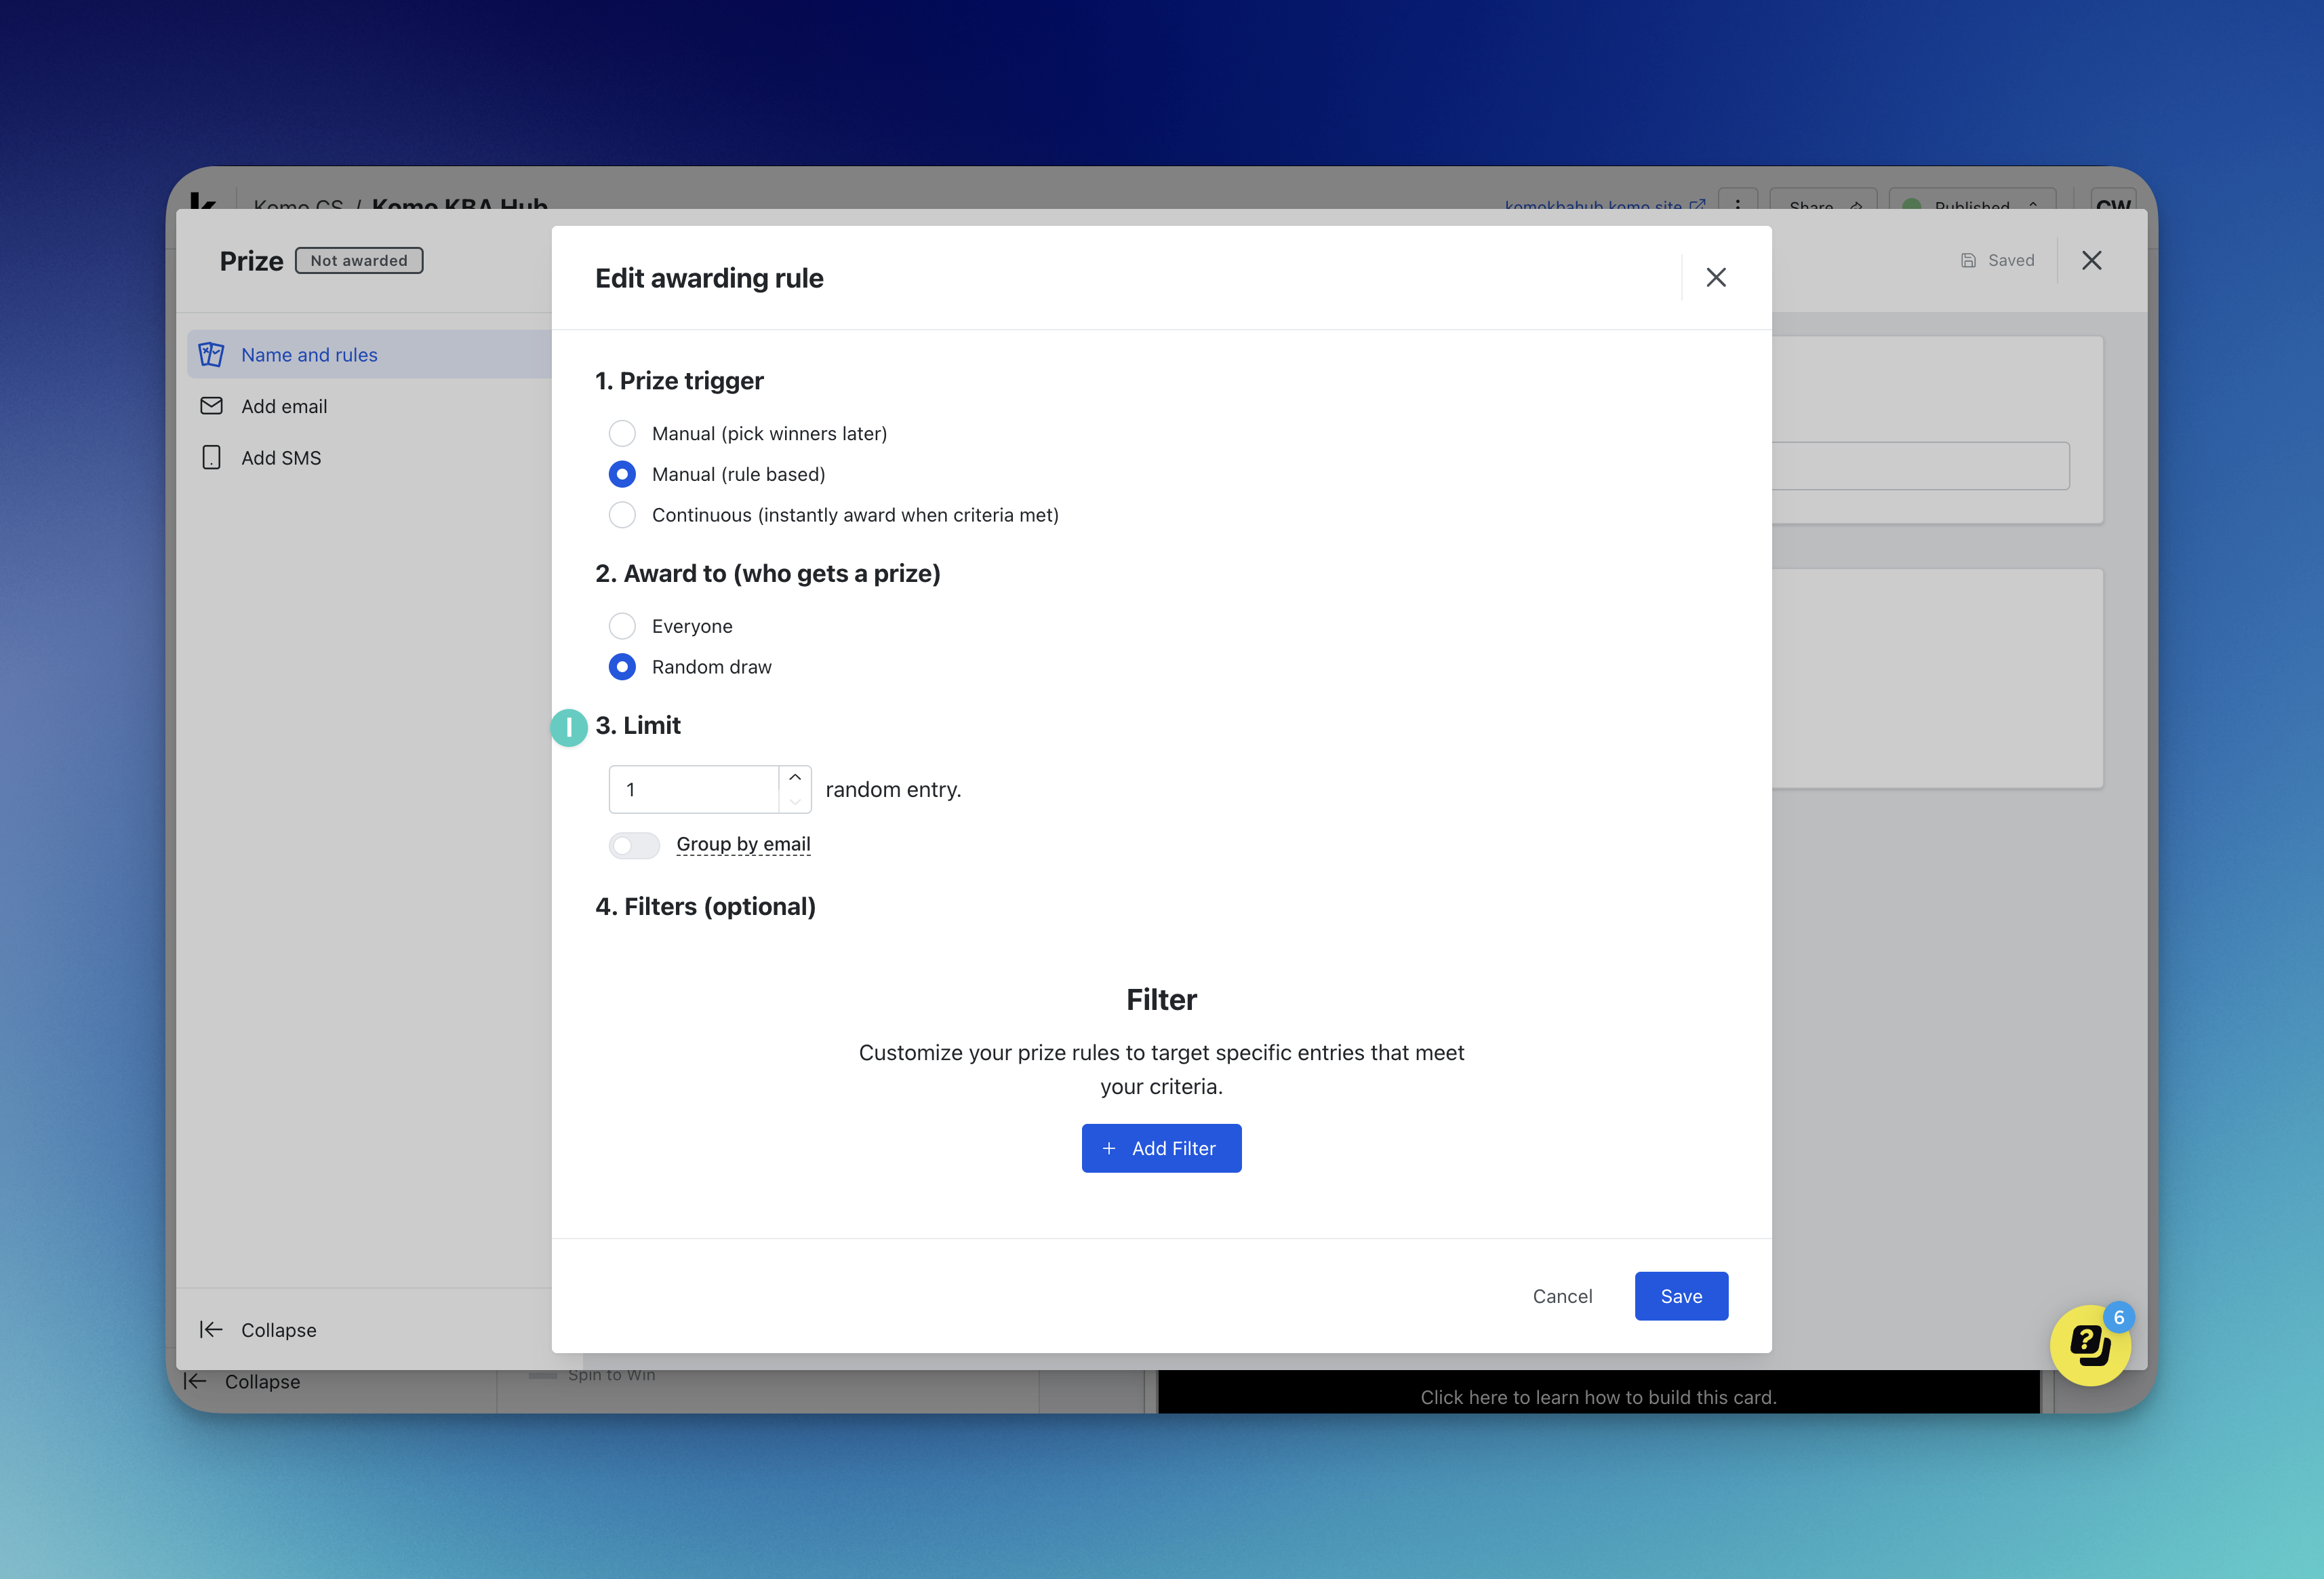The height and width of the screenshot is (1579, 2324).
Task: Increase the limit with up arrow
Action: click(x=795, y=777)
